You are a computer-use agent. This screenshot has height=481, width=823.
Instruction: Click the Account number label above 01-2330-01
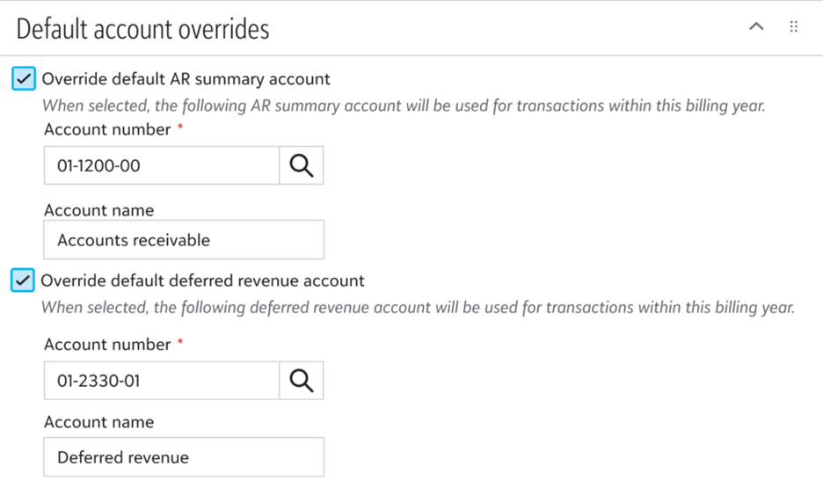tap(107, 345)
